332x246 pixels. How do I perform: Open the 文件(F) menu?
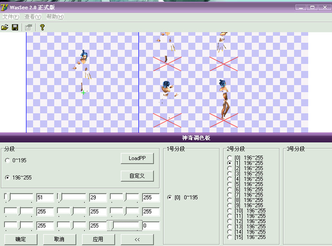point(11,17)
